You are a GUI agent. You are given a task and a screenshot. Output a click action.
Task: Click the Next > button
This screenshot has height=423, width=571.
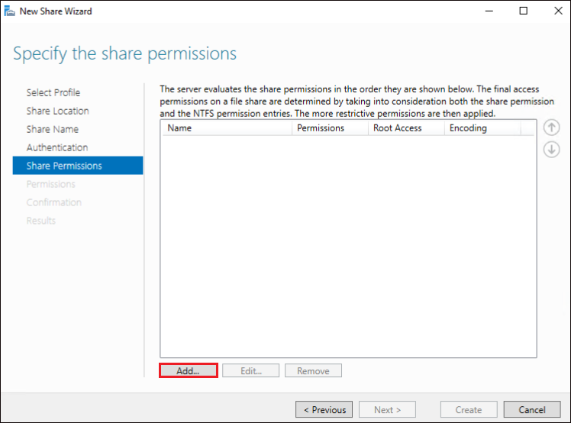(387, 409)
